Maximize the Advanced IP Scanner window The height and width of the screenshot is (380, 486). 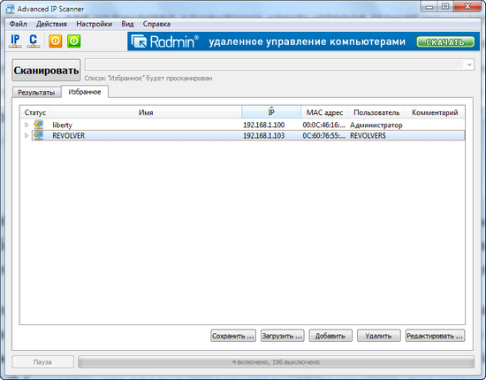(x=445, y=6)
